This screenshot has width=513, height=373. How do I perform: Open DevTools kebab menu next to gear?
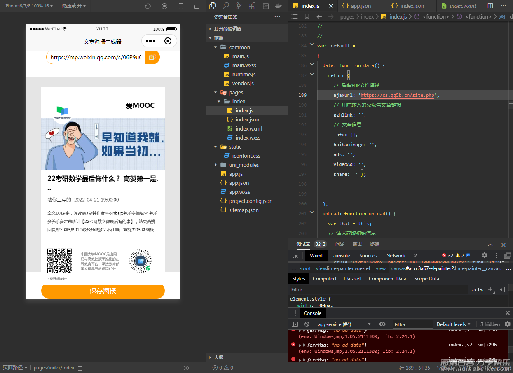pos(496,255)
